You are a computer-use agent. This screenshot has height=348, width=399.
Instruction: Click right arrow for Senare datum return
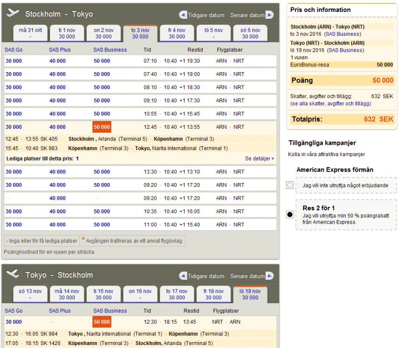coord(270,276)
